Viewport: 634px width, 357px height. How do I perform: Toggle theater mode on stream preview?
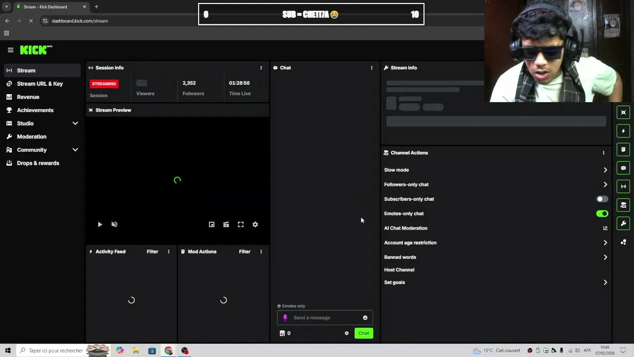tap(226, 225)
